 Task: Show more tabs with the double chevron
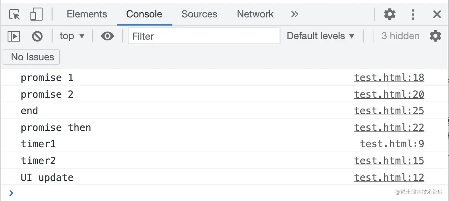(x=295, y=14)
